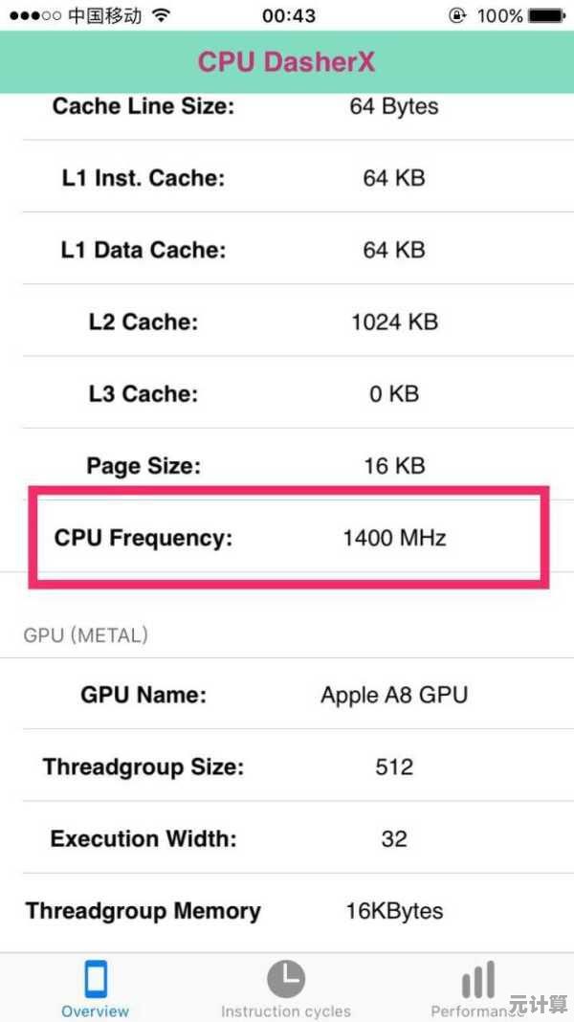The width and height of the screenshot is (574, 1022).
Task: Tap the GPU Name label
Action: click(143, 695)
